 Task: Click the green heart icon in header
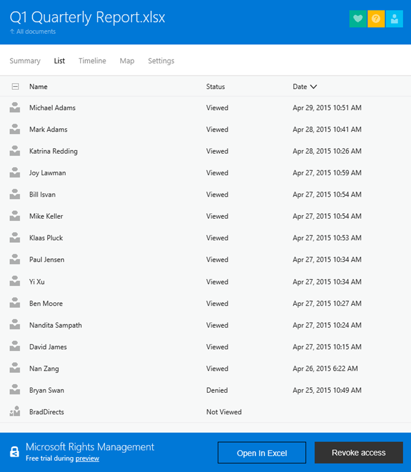pos(358,19)
